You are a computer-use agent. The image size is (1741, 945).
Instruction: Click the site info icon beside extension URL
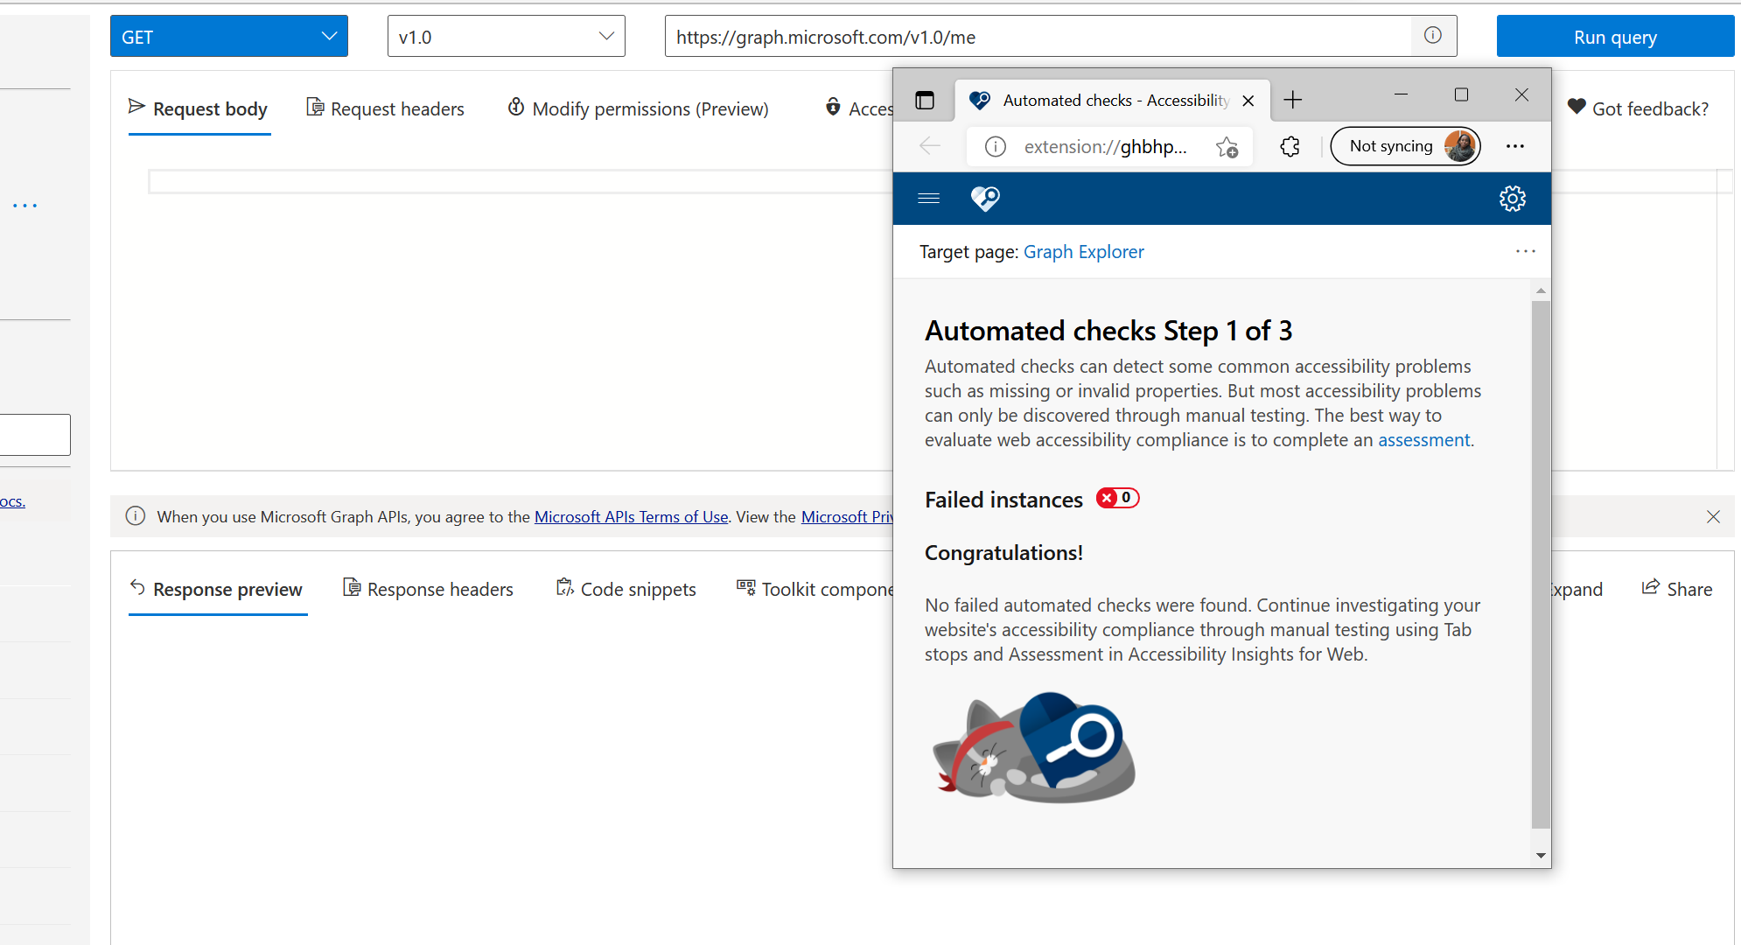[996, 146]
